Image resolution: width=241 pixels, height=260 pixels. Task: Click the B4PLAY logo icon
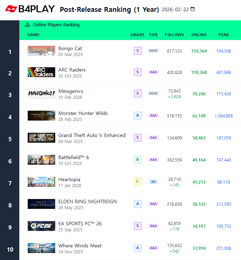coord(11,9)
